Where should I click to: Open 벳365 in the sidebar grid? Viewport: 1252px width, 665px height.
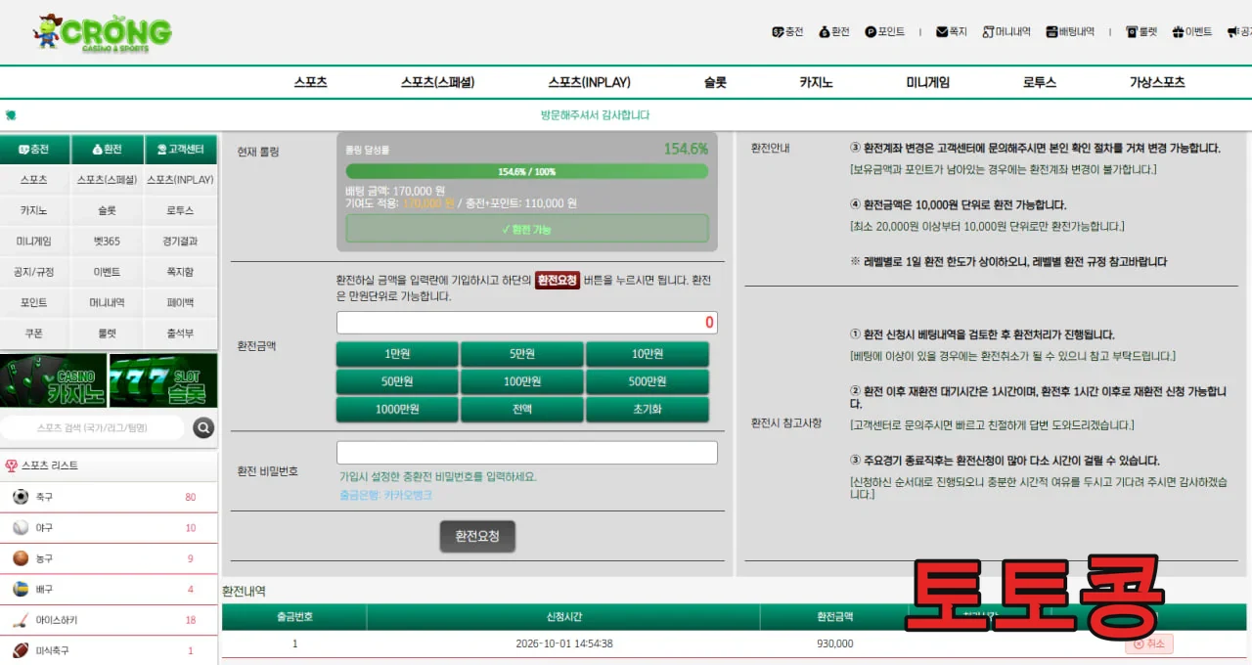point(107,241)
